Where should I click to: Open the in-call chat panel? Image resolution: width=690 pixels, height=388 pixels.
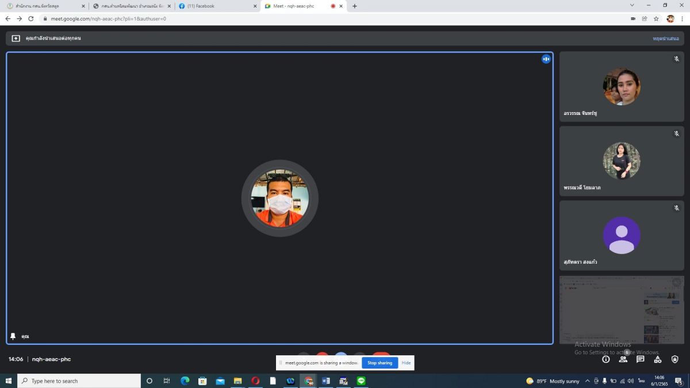(640, 359)
